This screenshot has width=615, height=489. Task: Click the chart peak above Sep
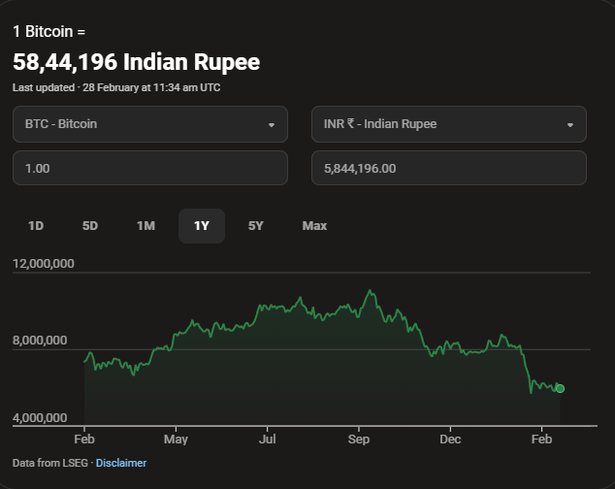369,290
